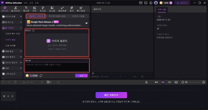Click the 내보내기 export button
Image resolution: width=208 pixels, height=110 pixels.
(x=182, y=3)
